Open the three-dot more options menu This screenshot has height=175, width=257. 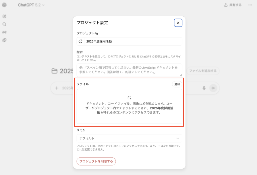(x=250, y=5)
